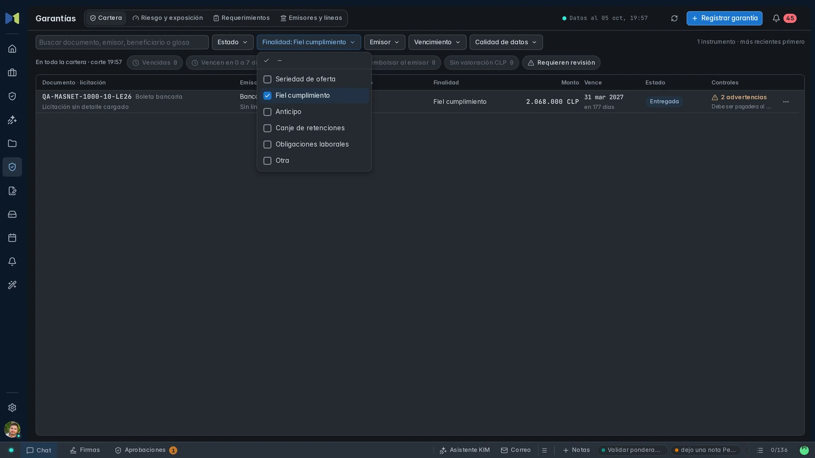
Task: Click Registrar garantía button
Action: point(724,18)
